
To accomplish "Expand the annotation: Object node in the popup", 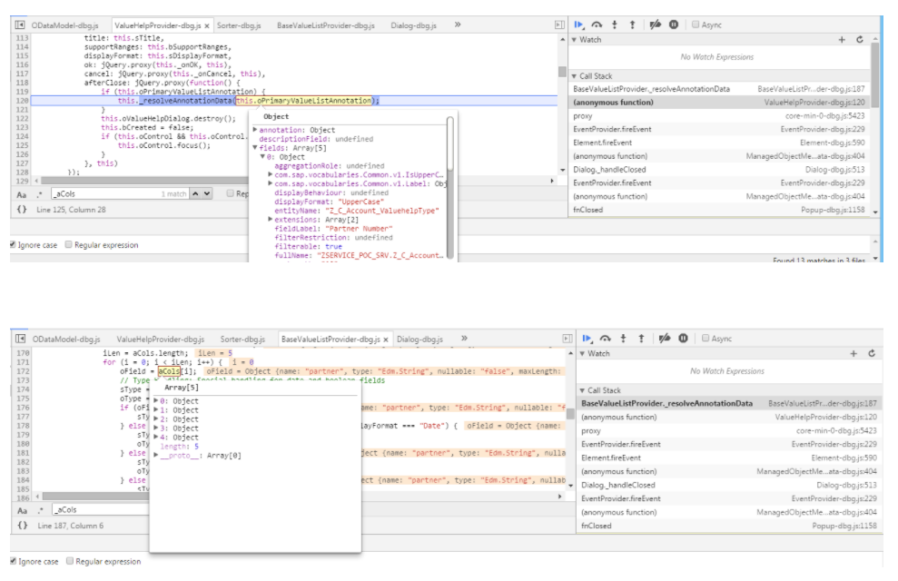I will [254, 130].
